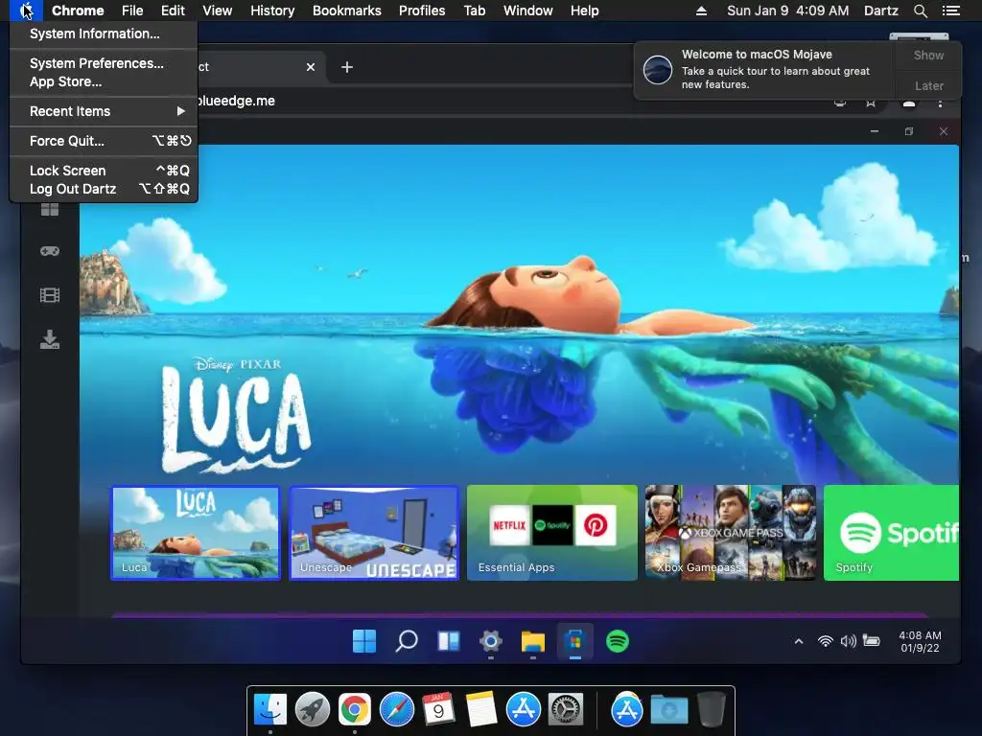982x736 pixels.
Task: Open the Luca thumbnail card
Action: (x=196, y=533)
